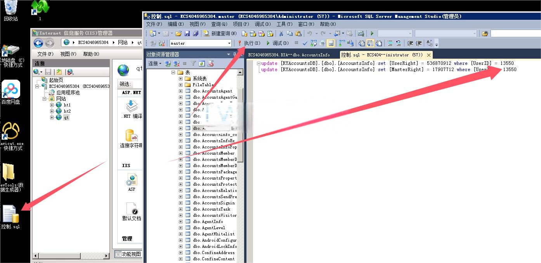The image size is (541, 263).
Task: Select the dbo.AccountsTask table
Action: tap(212, 209)
